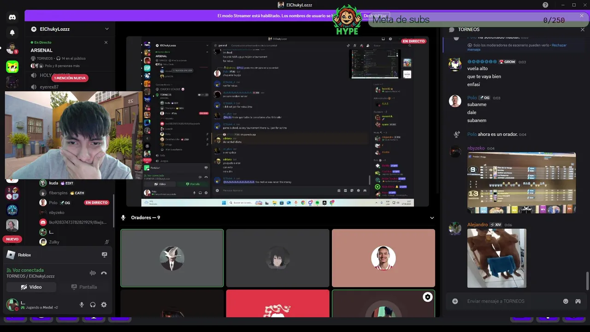Click the server home icon beside ElChukyLozzz
This screenshot has height=332, width=590.
click(34, 29)
